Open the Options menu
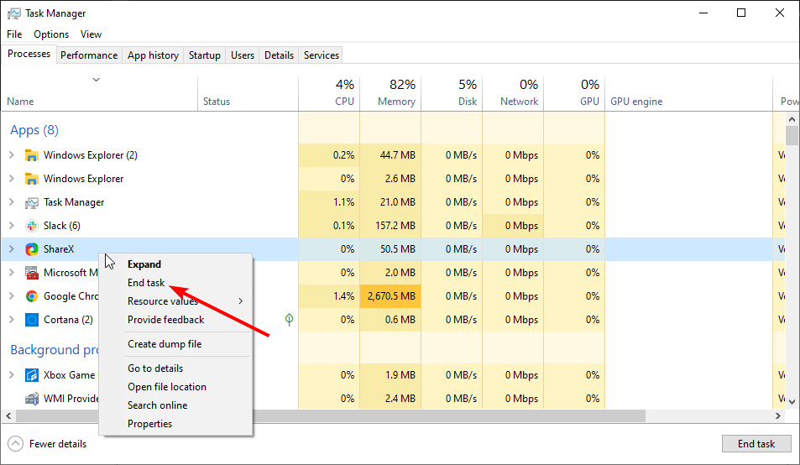Viewport: 800px width, 465px height. click(x=51, y=34)
